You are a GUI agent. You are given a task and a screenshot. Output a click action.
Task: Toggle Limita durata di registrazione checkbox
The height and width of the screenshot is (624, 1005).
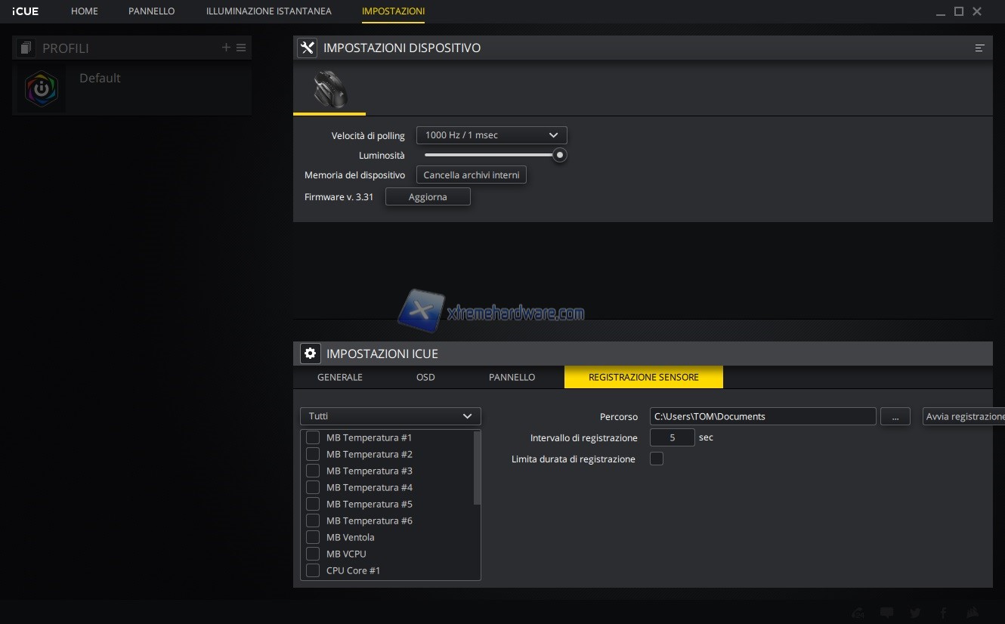click(657, 459)
